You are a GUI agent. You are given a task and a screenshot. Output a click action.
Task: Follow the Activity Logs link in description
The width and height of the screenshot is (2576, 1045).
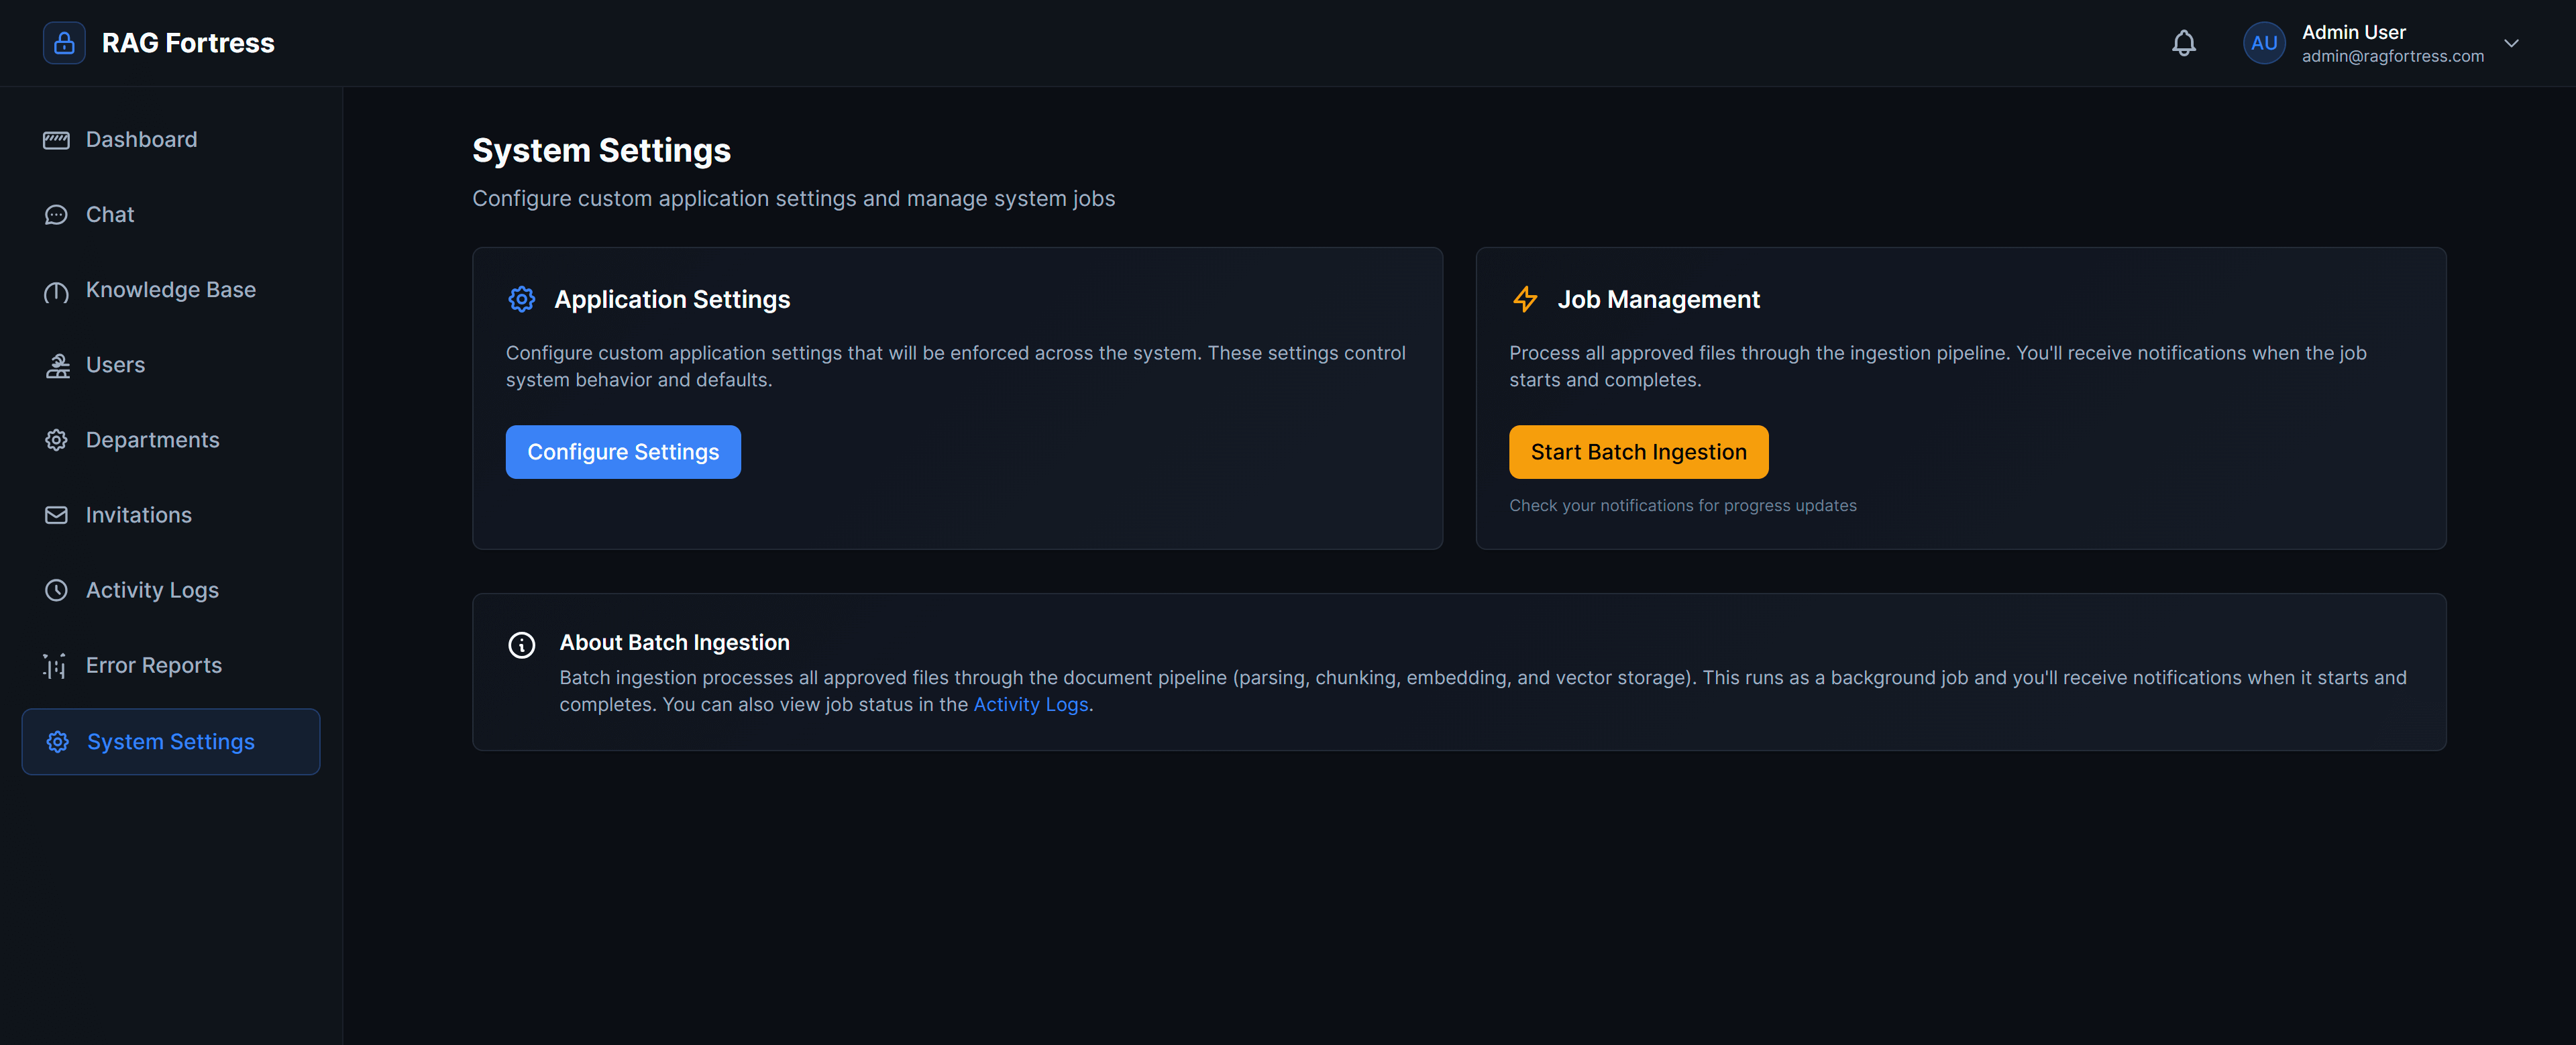(1030, 704)
